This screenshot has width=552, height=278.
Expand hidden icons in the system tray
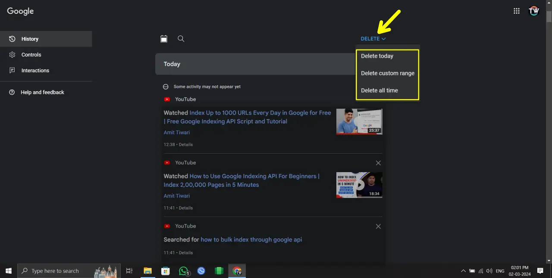464,271
